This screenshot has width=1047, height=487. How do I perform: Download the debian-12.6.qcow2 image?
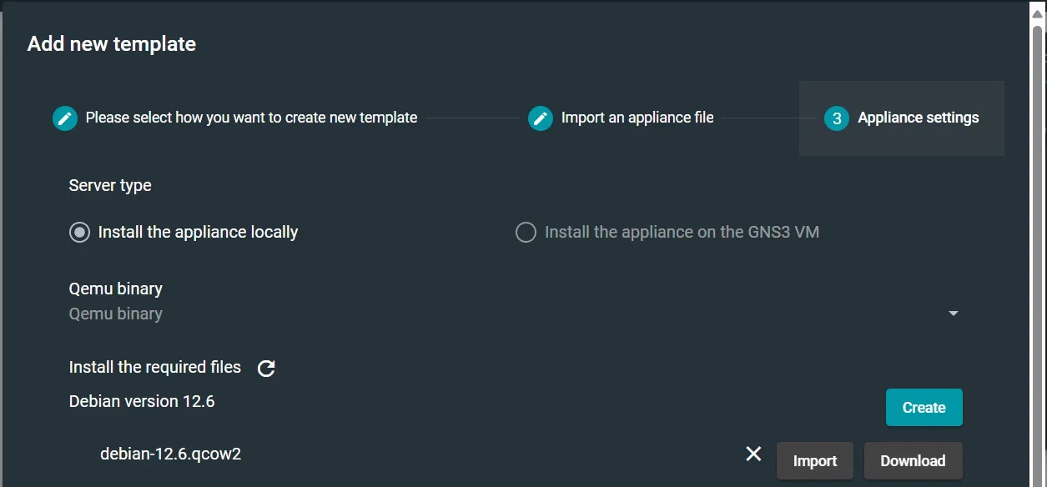click(x=913, y=461)
